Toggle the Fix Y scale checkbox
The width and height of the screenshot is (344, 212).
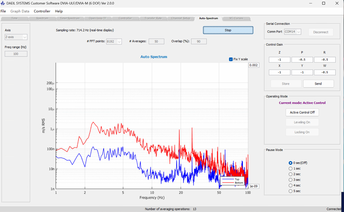tap(230, 59)
